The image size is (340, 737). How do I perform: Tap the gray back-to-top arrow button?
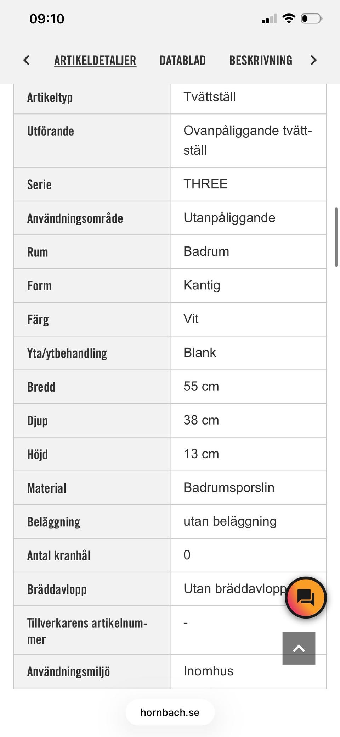(299, 648)
